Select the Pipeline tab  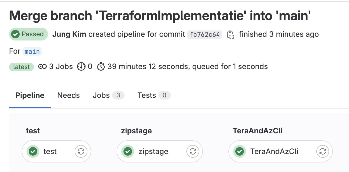coord(30,95)
